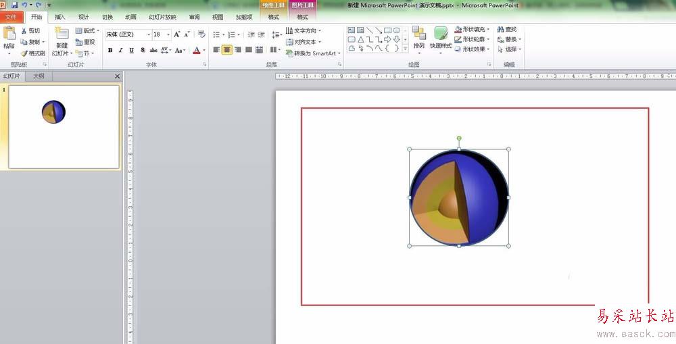Open the File (文件) tab
The image size is (676, 344).
pos(11,17)
